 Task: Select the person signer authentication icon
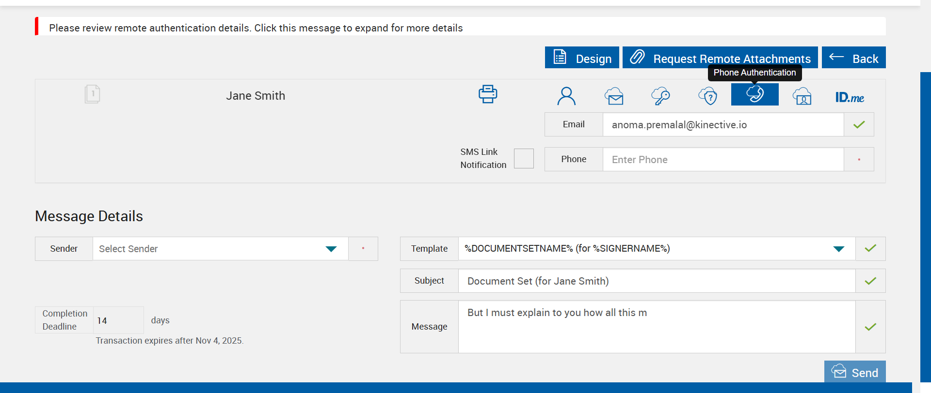coord(566,96)
